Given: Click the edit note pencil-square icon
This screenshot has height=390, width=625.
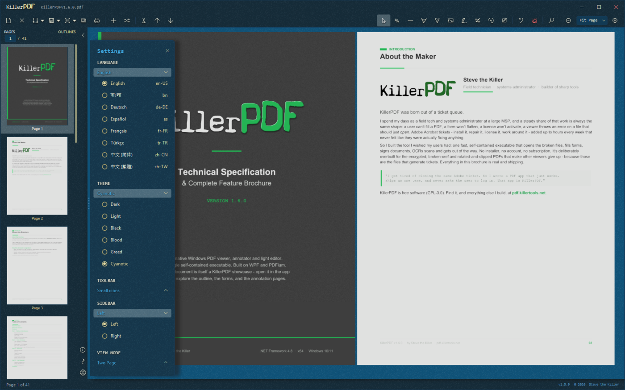Looking at the screenshot, I should coord(504,21).
